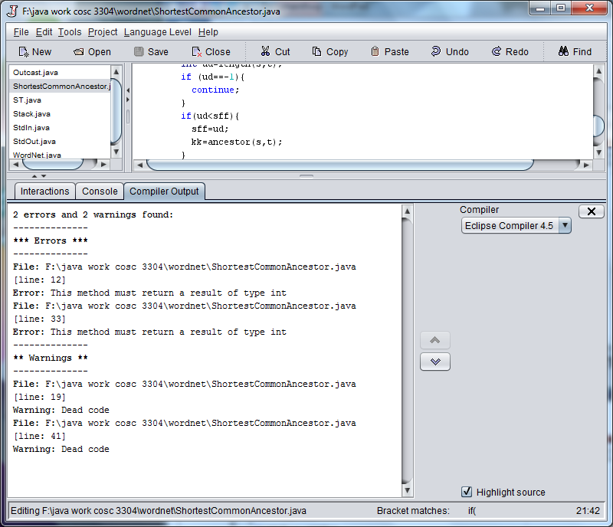Undo the last edit via Undo icon
Viewport: 613px width, 527px height.
(450, 51)
